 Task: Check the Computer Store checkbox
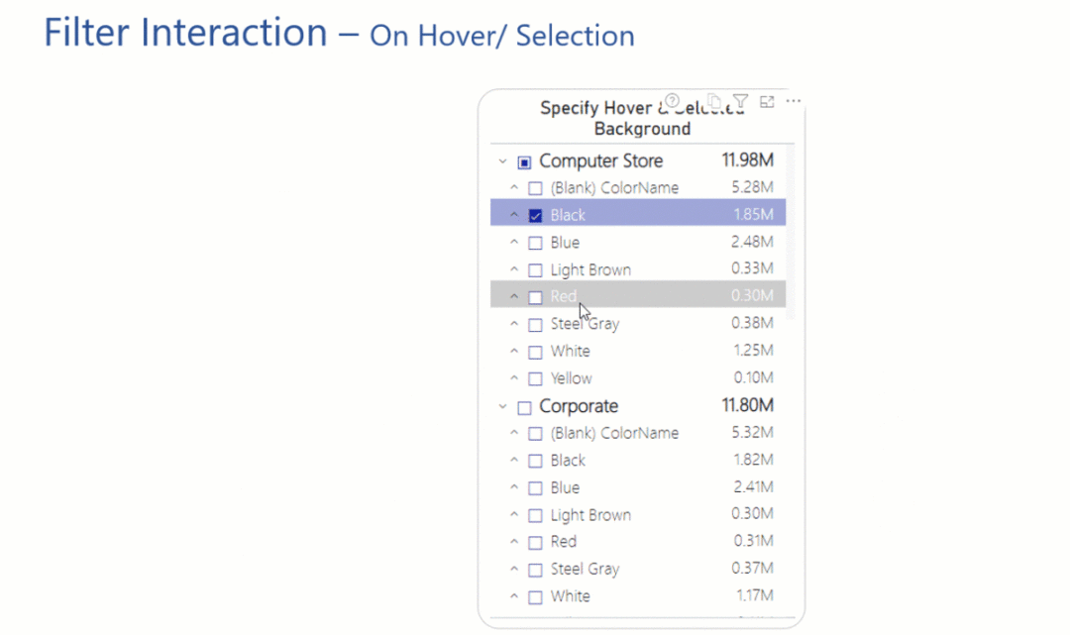pos(523,160)
